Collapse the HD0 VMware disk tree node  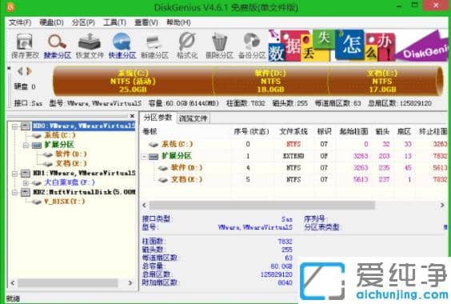point(15,126)
